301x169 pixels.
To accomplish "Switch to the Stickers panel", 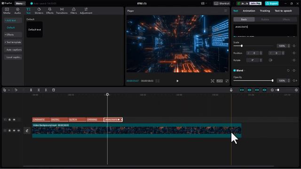I will point(39,11).
